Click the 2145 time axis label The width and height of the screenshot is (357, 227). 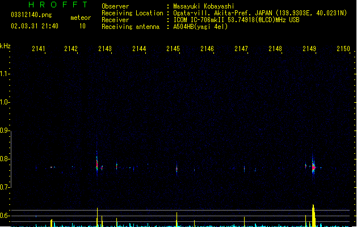(173, 49)
